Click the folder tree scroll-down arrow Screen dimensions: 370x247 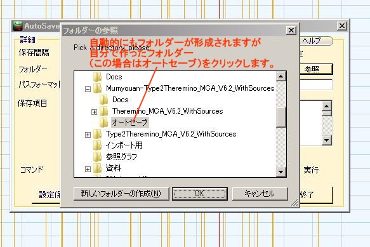click(x=281, y=171)
